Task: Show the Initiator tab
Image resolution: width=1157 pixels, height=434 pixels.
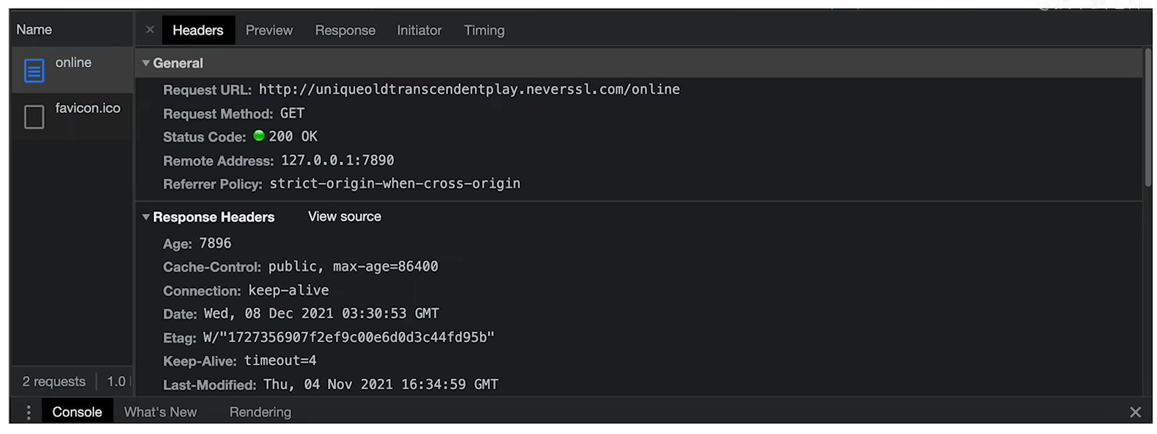Action: tap(419, 30)
